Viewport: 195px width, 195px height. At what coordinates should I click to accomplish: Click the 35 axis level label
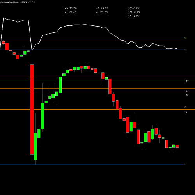tap(185, 38)
